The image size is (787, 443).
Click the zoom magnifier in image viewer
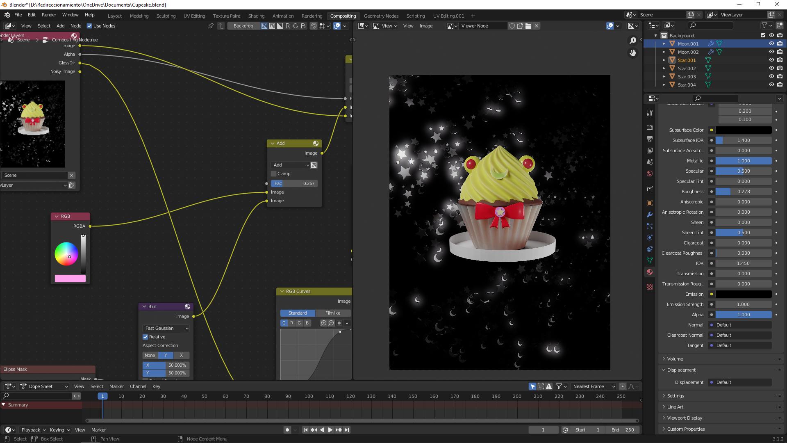click(x=633, y=40)
